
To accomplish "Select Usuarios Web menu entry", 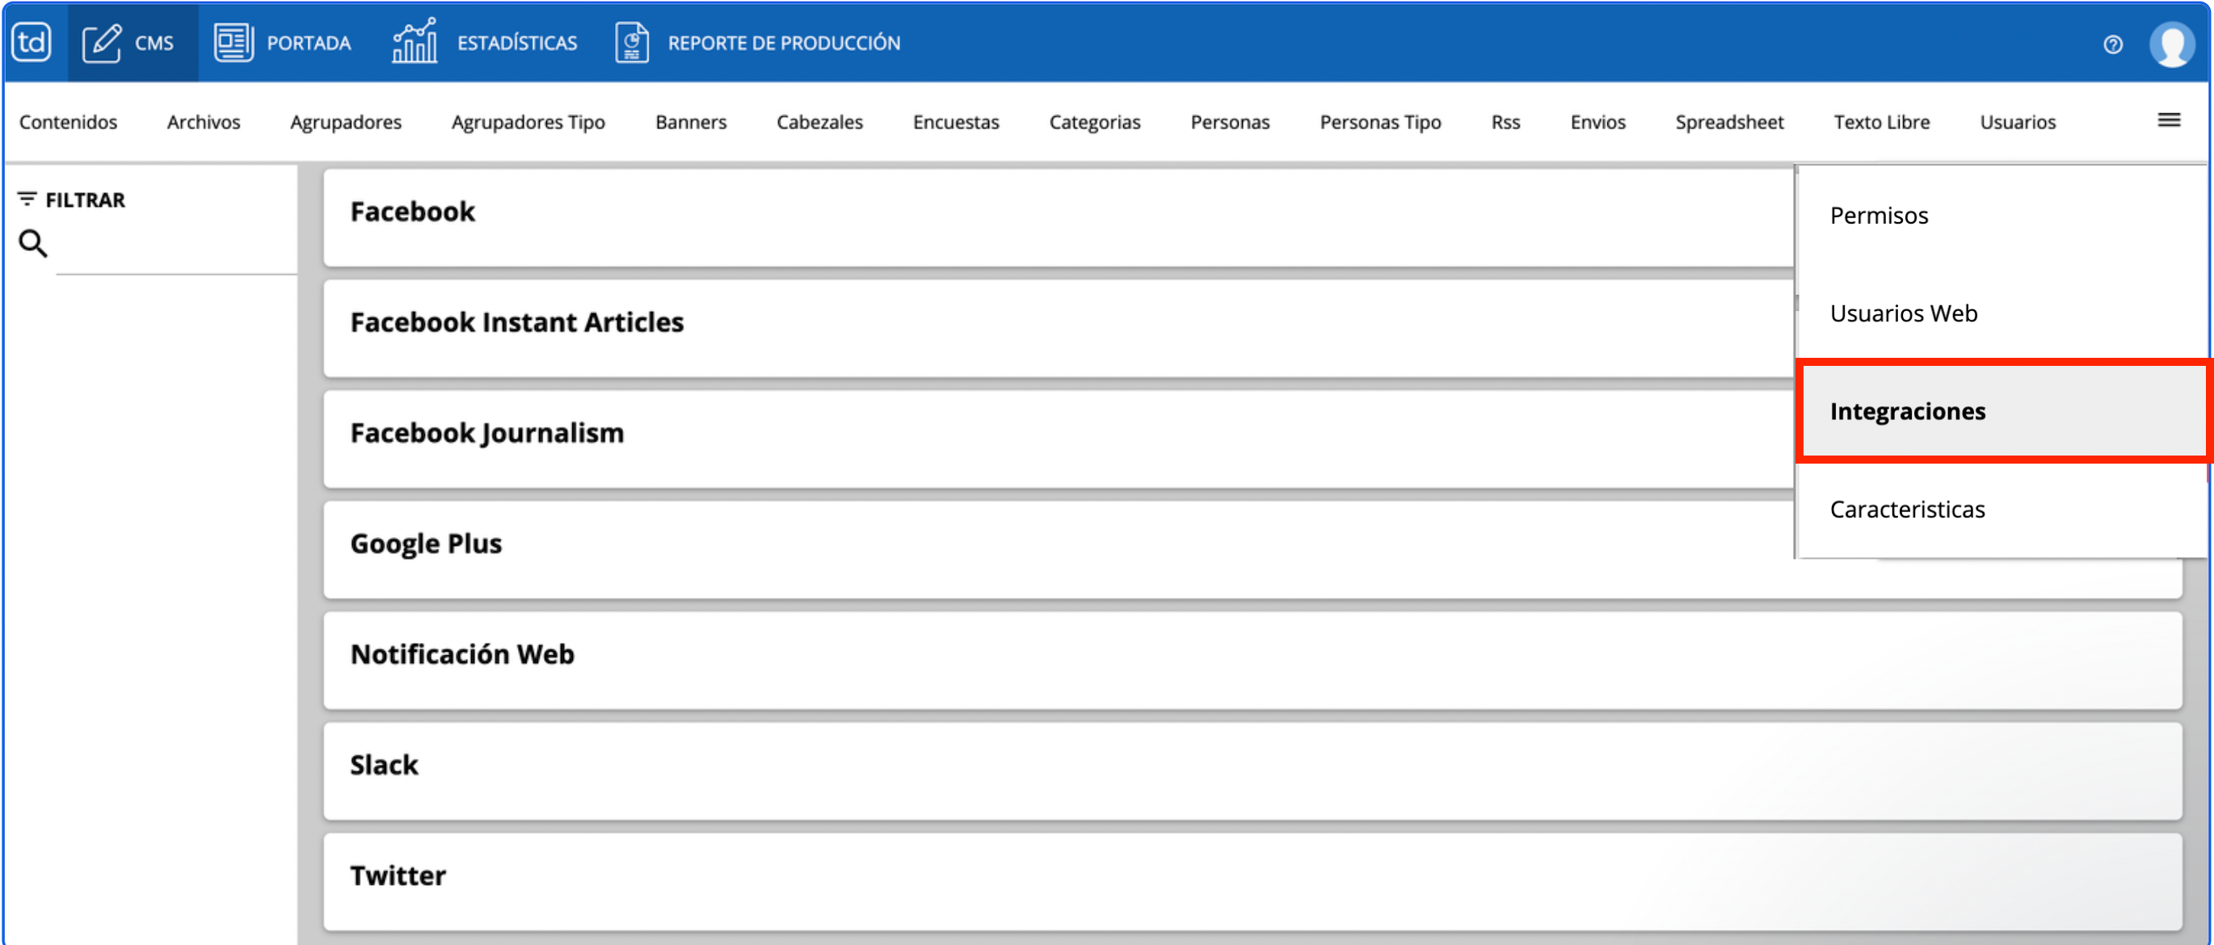I will pyautogui.click(x=1903, y=313).
